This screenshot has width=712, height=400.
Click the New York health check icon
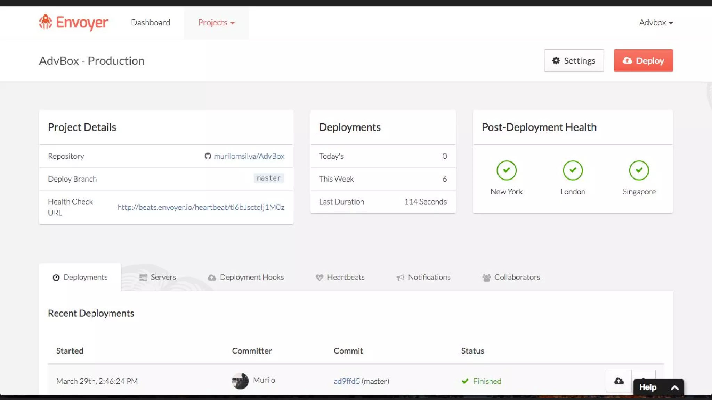click(506, 170)
